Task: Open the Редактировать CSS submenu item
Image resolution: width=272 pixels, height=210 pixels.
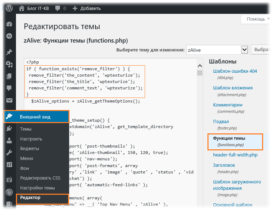Action: tap(40, 178)
